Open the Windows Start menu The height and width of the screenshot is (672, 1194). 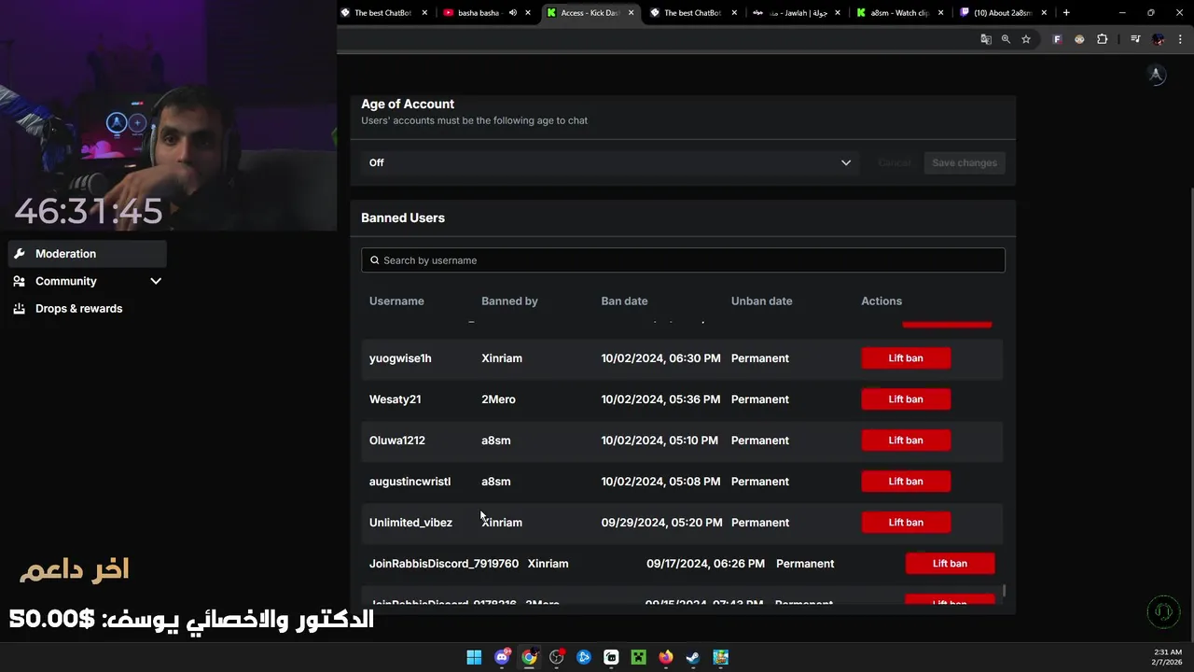(474, 657)
